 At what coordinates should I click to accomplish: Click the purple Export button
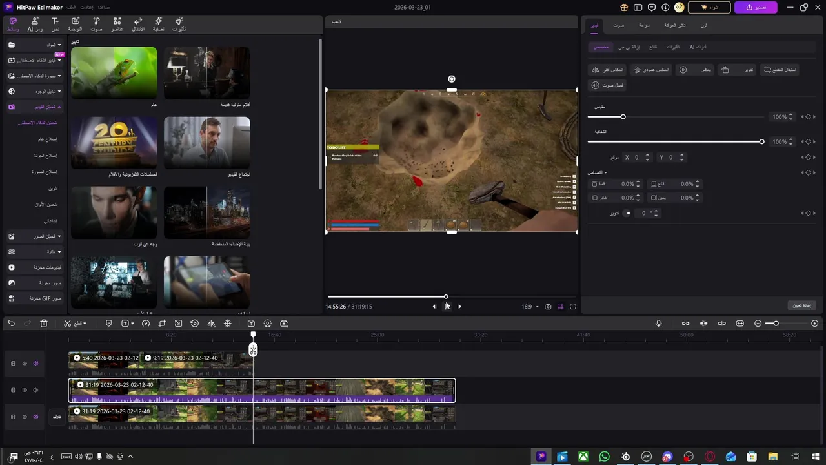coord(756,7)
